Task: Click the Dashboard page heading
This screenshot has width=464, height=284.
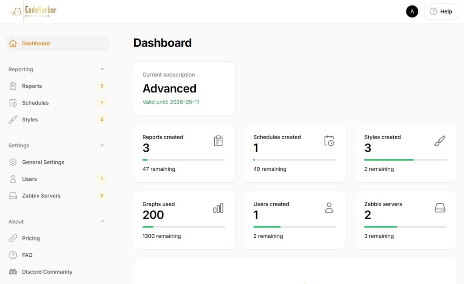Action: (163, 43)
